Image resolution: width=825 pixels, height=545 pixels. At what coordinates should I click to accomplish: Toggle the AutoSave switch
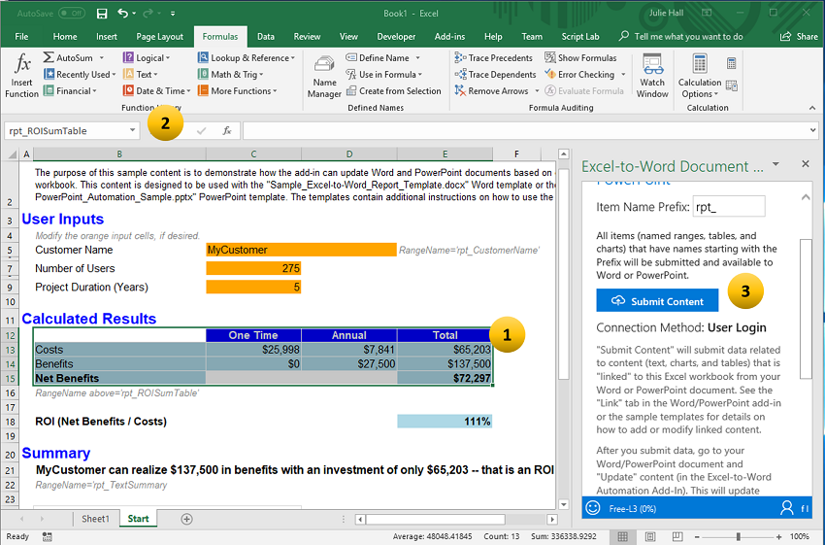click(72, 14)
